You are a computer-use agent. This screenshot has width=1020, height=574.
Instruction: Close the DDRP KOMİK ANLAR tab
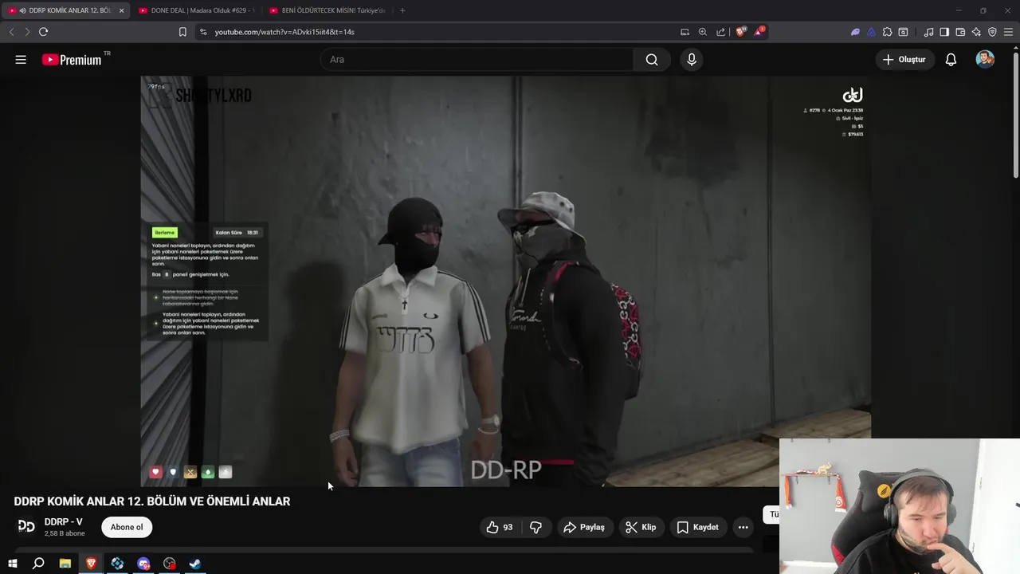pyautogui.click(x=121, y=10)
